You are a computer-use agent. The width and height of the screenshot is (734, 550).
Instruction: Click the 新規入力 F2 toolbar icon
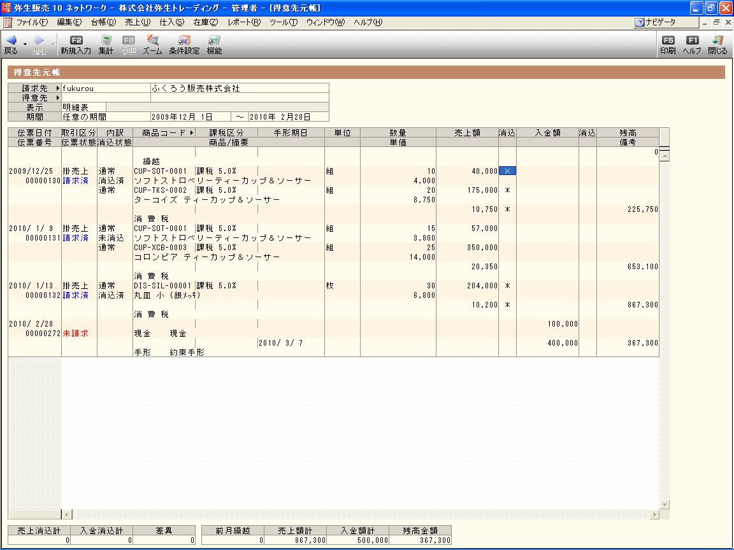76,40
